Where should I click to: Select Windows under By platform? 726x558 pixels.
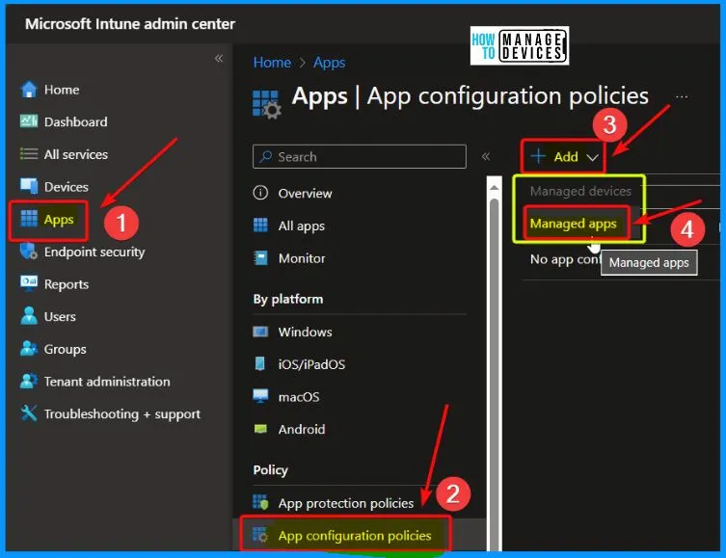tap(305, 332)
